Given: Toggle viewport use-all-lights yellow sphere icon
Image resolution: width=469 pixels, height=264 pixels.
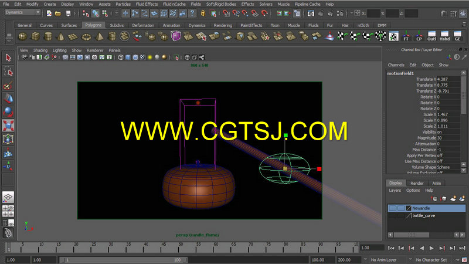Looking at the screenshot, I should pyautogui.click(x=150, y=57).
